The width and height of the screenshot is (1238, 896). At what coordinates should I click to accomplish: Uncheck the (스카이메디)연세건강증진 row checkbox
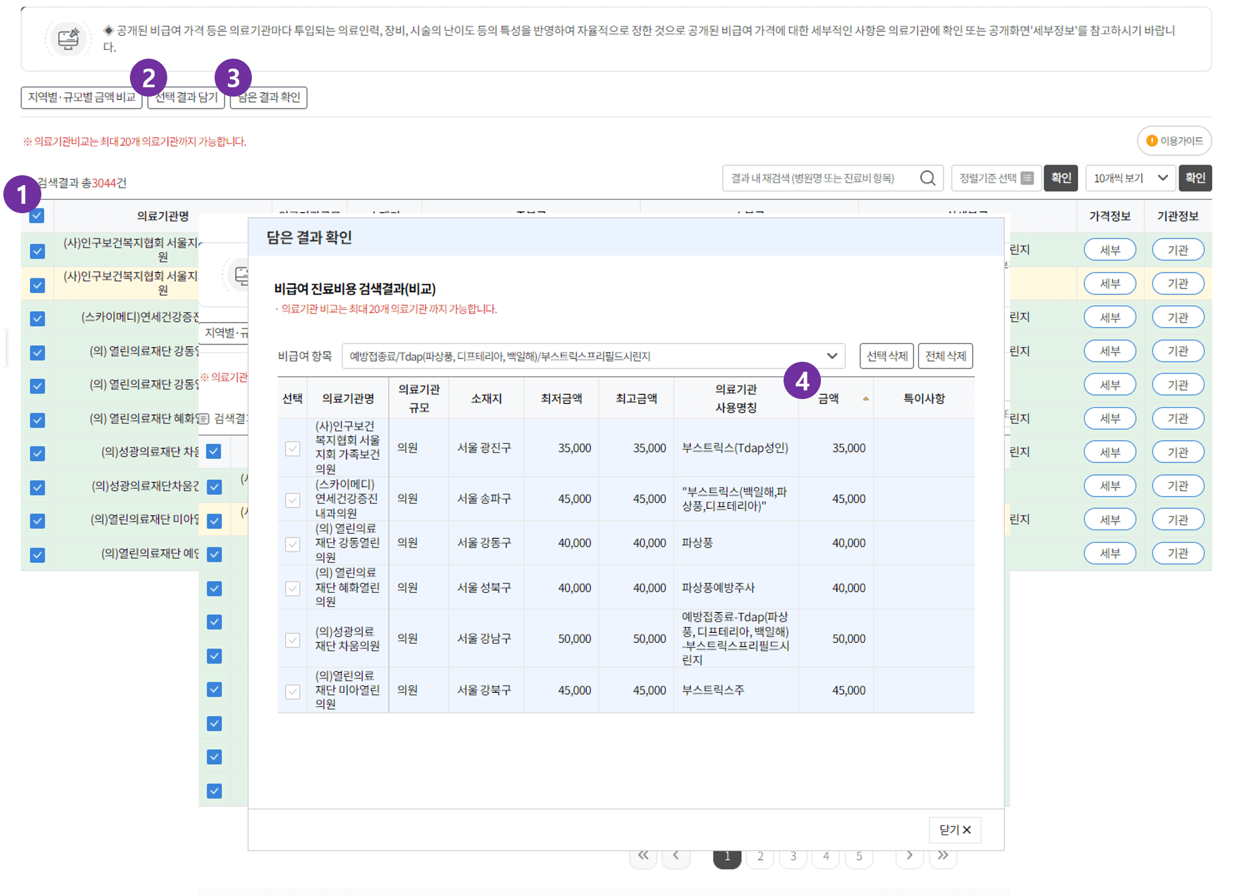pyautogui.click(x=37, y=318)
